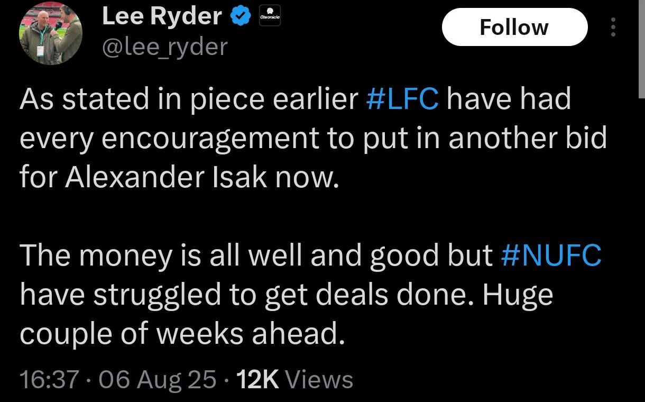645x402 pixels.
Task: Open the #LFC hashtag
Action: pos(402,99)
